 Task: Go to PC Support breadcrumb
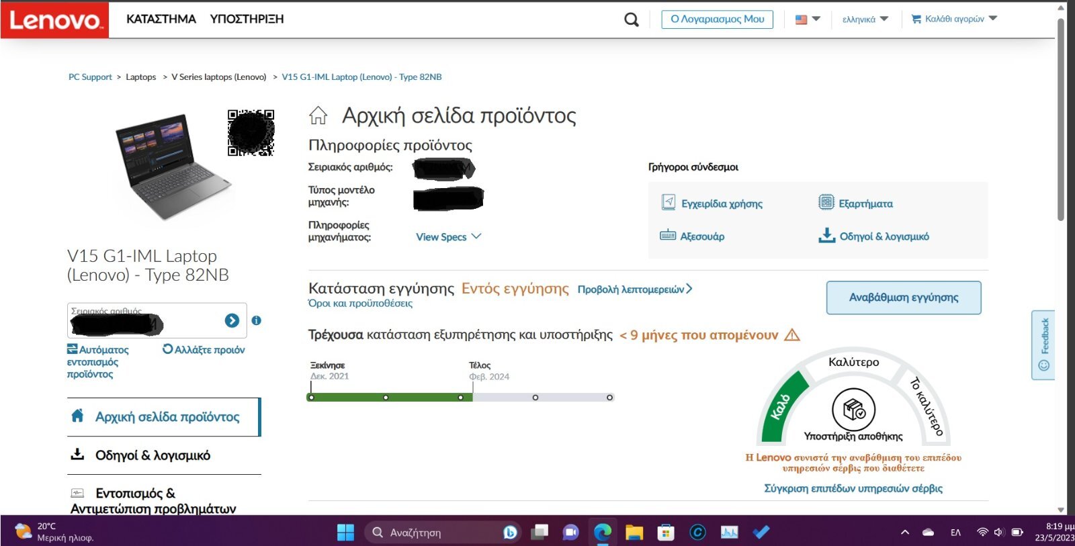coord(90,77)
